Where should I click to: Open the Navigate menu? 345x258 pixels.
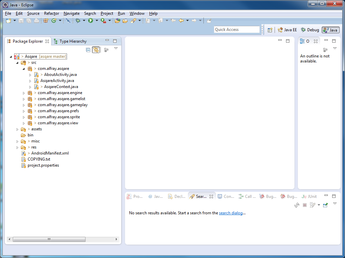(71, 13)
